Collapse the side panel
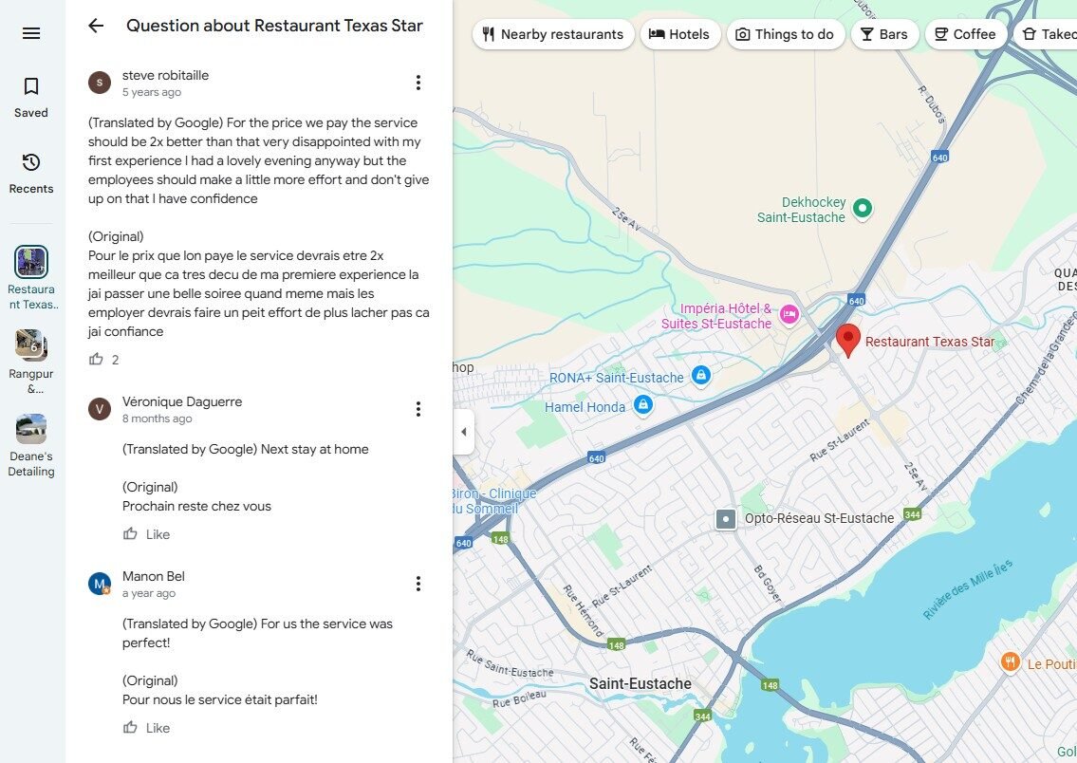Screen dimensions: 1077x763 pos(463,432)
